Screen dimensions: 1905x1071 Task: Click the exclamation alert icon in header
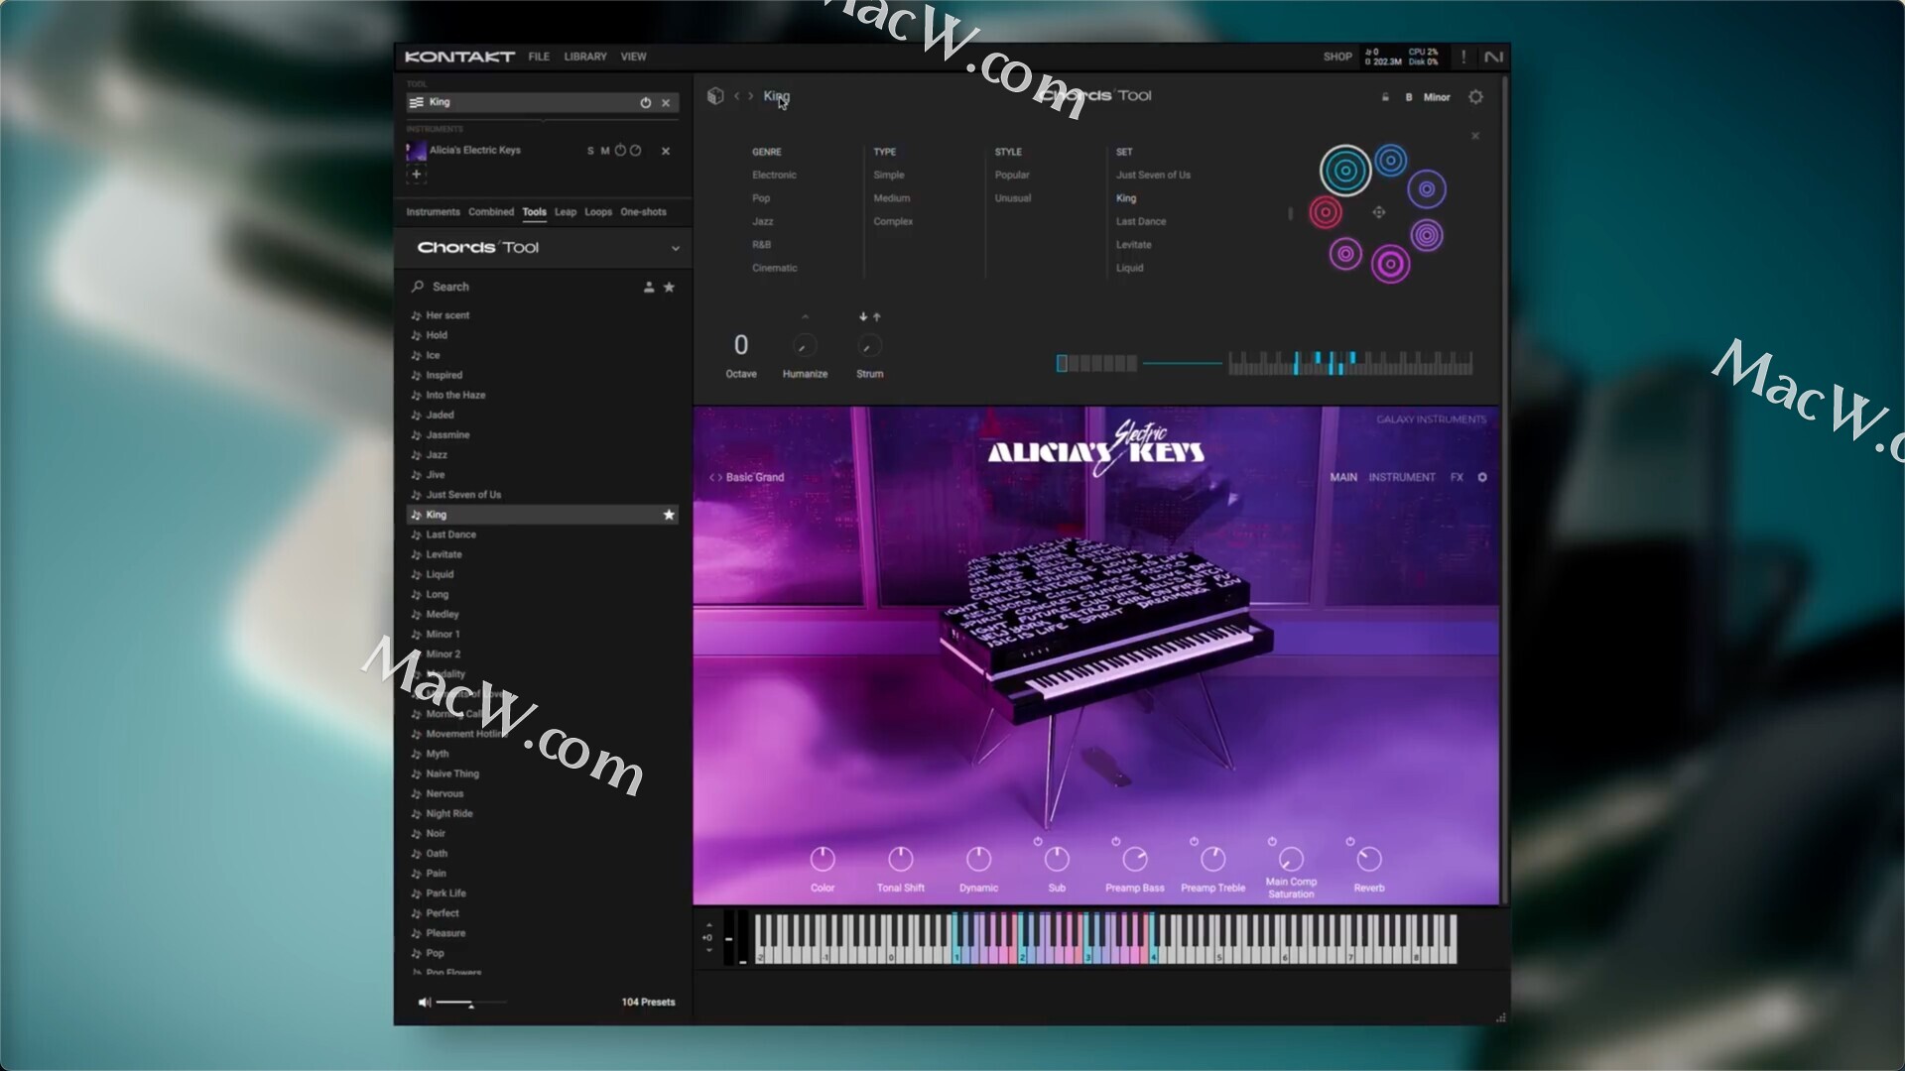click(1463, 58)
